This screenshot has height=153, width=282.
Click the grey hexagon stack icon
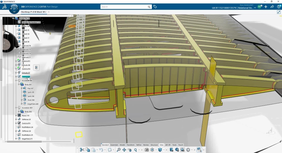click(188, 150)
